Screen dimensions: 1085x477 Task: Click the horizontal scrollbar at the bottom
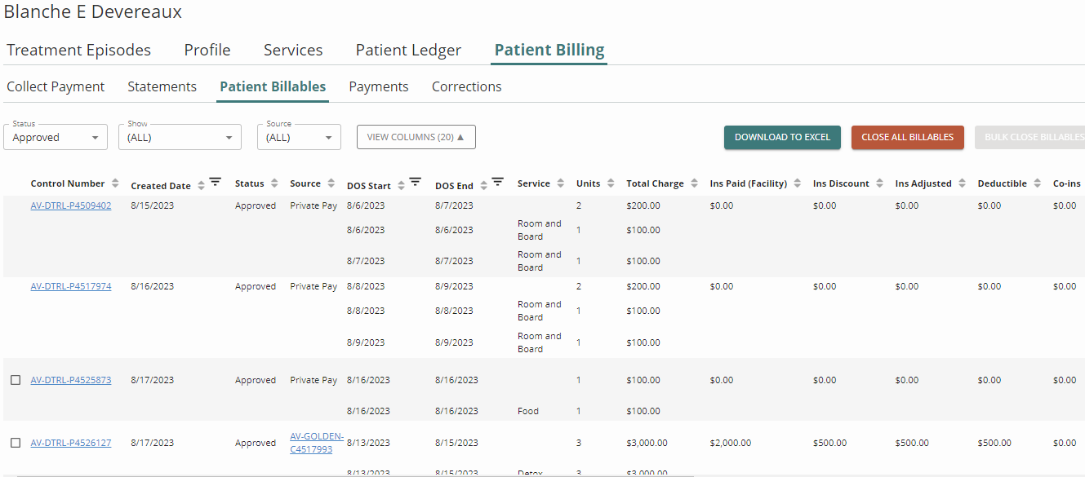pos(355,475)
